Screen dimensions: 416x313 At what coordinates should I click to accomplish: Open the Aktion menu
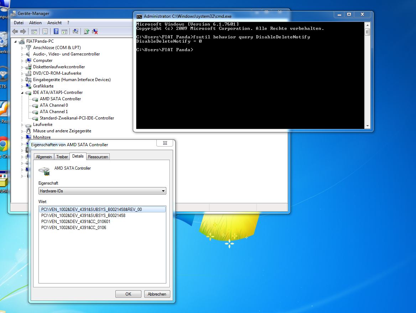point(35,23)
